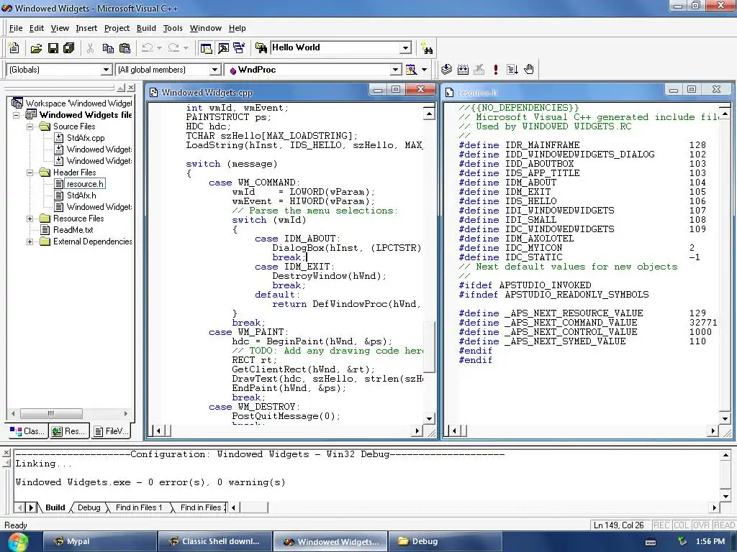Screen dimensions: 737x552
Task: Select the Workspace 'Windowed Widgets' root item
Action: pyautogui.click(x=78, y=103)
